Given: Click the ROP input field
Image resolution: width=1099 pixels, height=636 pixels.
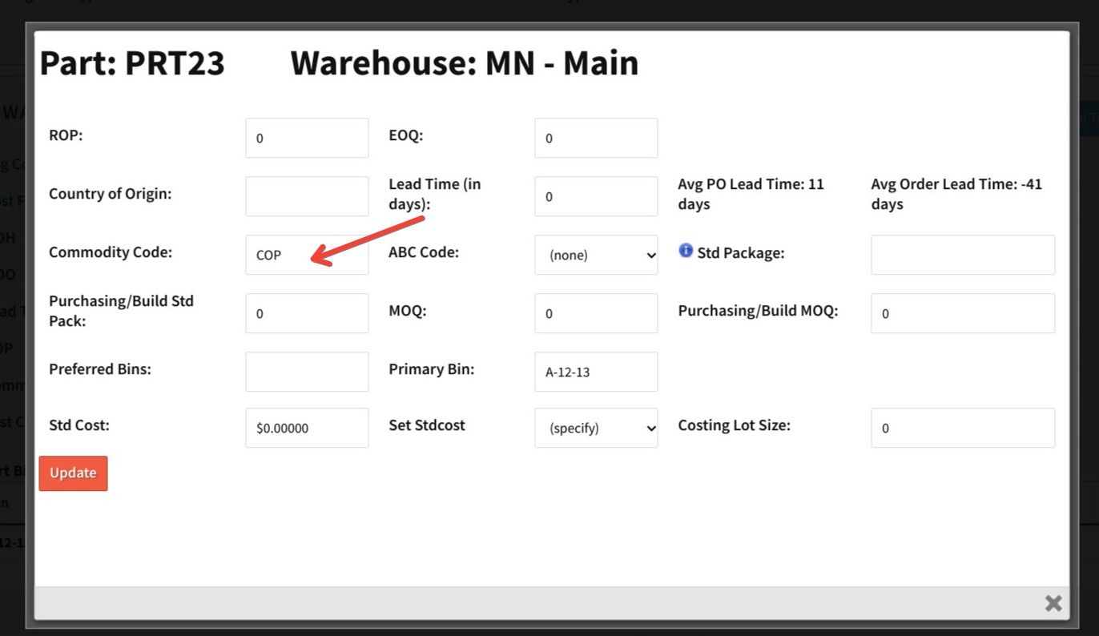Looking at the screenshot, I should point(307,138).
